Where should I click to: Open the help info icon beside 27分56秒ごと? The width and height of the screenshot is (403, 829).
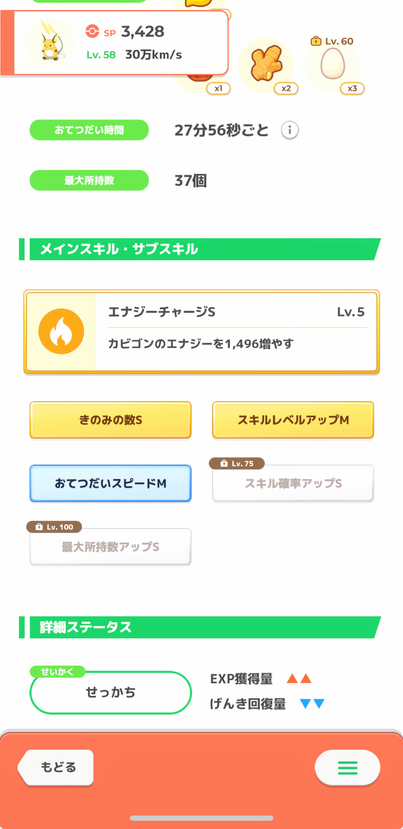point(290,130)
